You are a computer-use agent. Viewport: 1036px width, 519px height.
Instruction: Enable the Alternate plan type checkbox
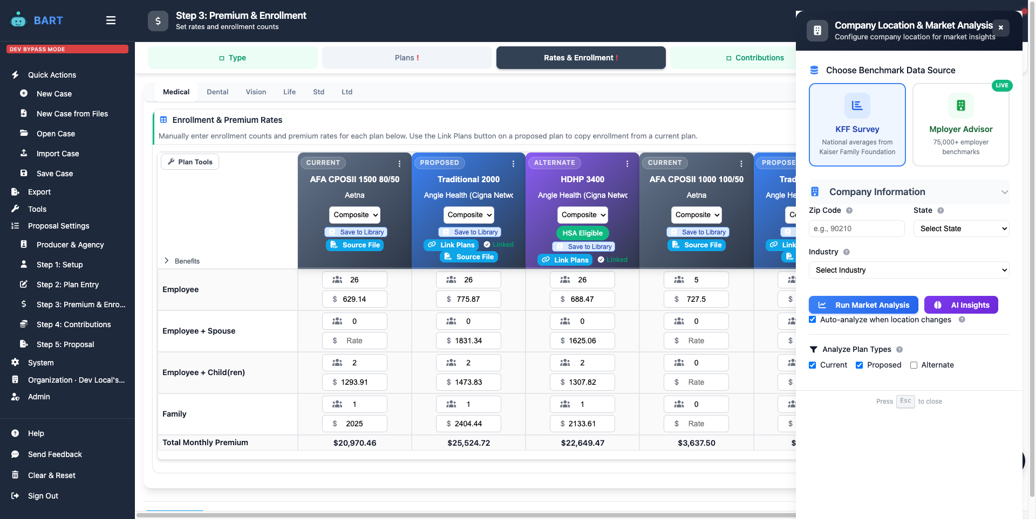click(914, 365)
